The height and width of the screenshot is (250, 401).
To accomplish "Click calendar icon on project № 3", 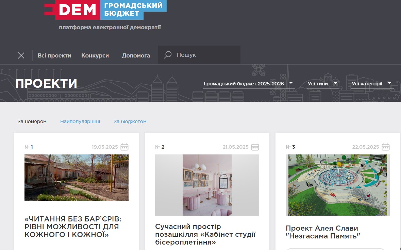I will (386, 147).
